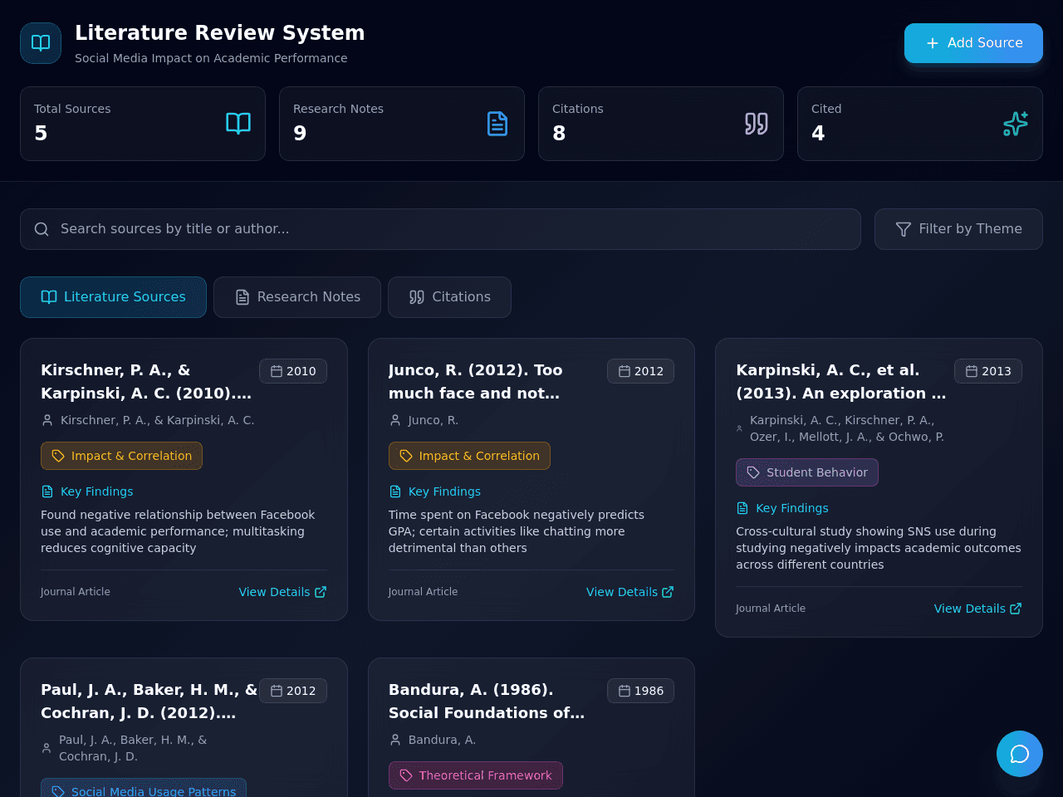The width and height of the screenshot is (1063, 797).
Task: Click the Research Notes document icon card
Action: [x=497, y=124]
